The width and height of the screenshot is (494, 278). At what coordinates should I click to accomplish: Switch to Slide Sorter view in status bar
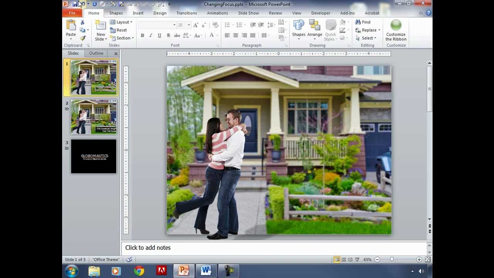[x=343, y=260]
